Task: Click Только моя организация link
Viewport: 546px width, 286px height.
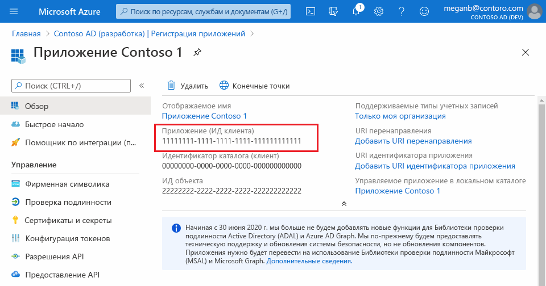Action: (x=400, y=116)
